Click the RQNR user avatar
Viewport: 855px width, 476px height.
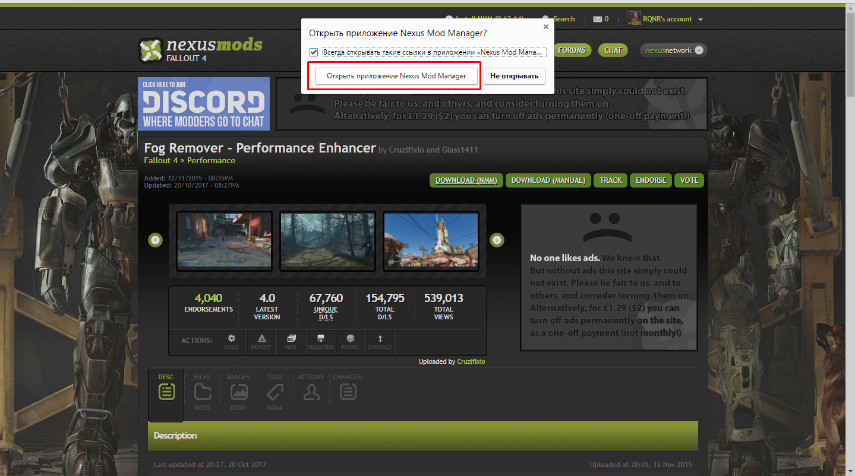(633, 19)
